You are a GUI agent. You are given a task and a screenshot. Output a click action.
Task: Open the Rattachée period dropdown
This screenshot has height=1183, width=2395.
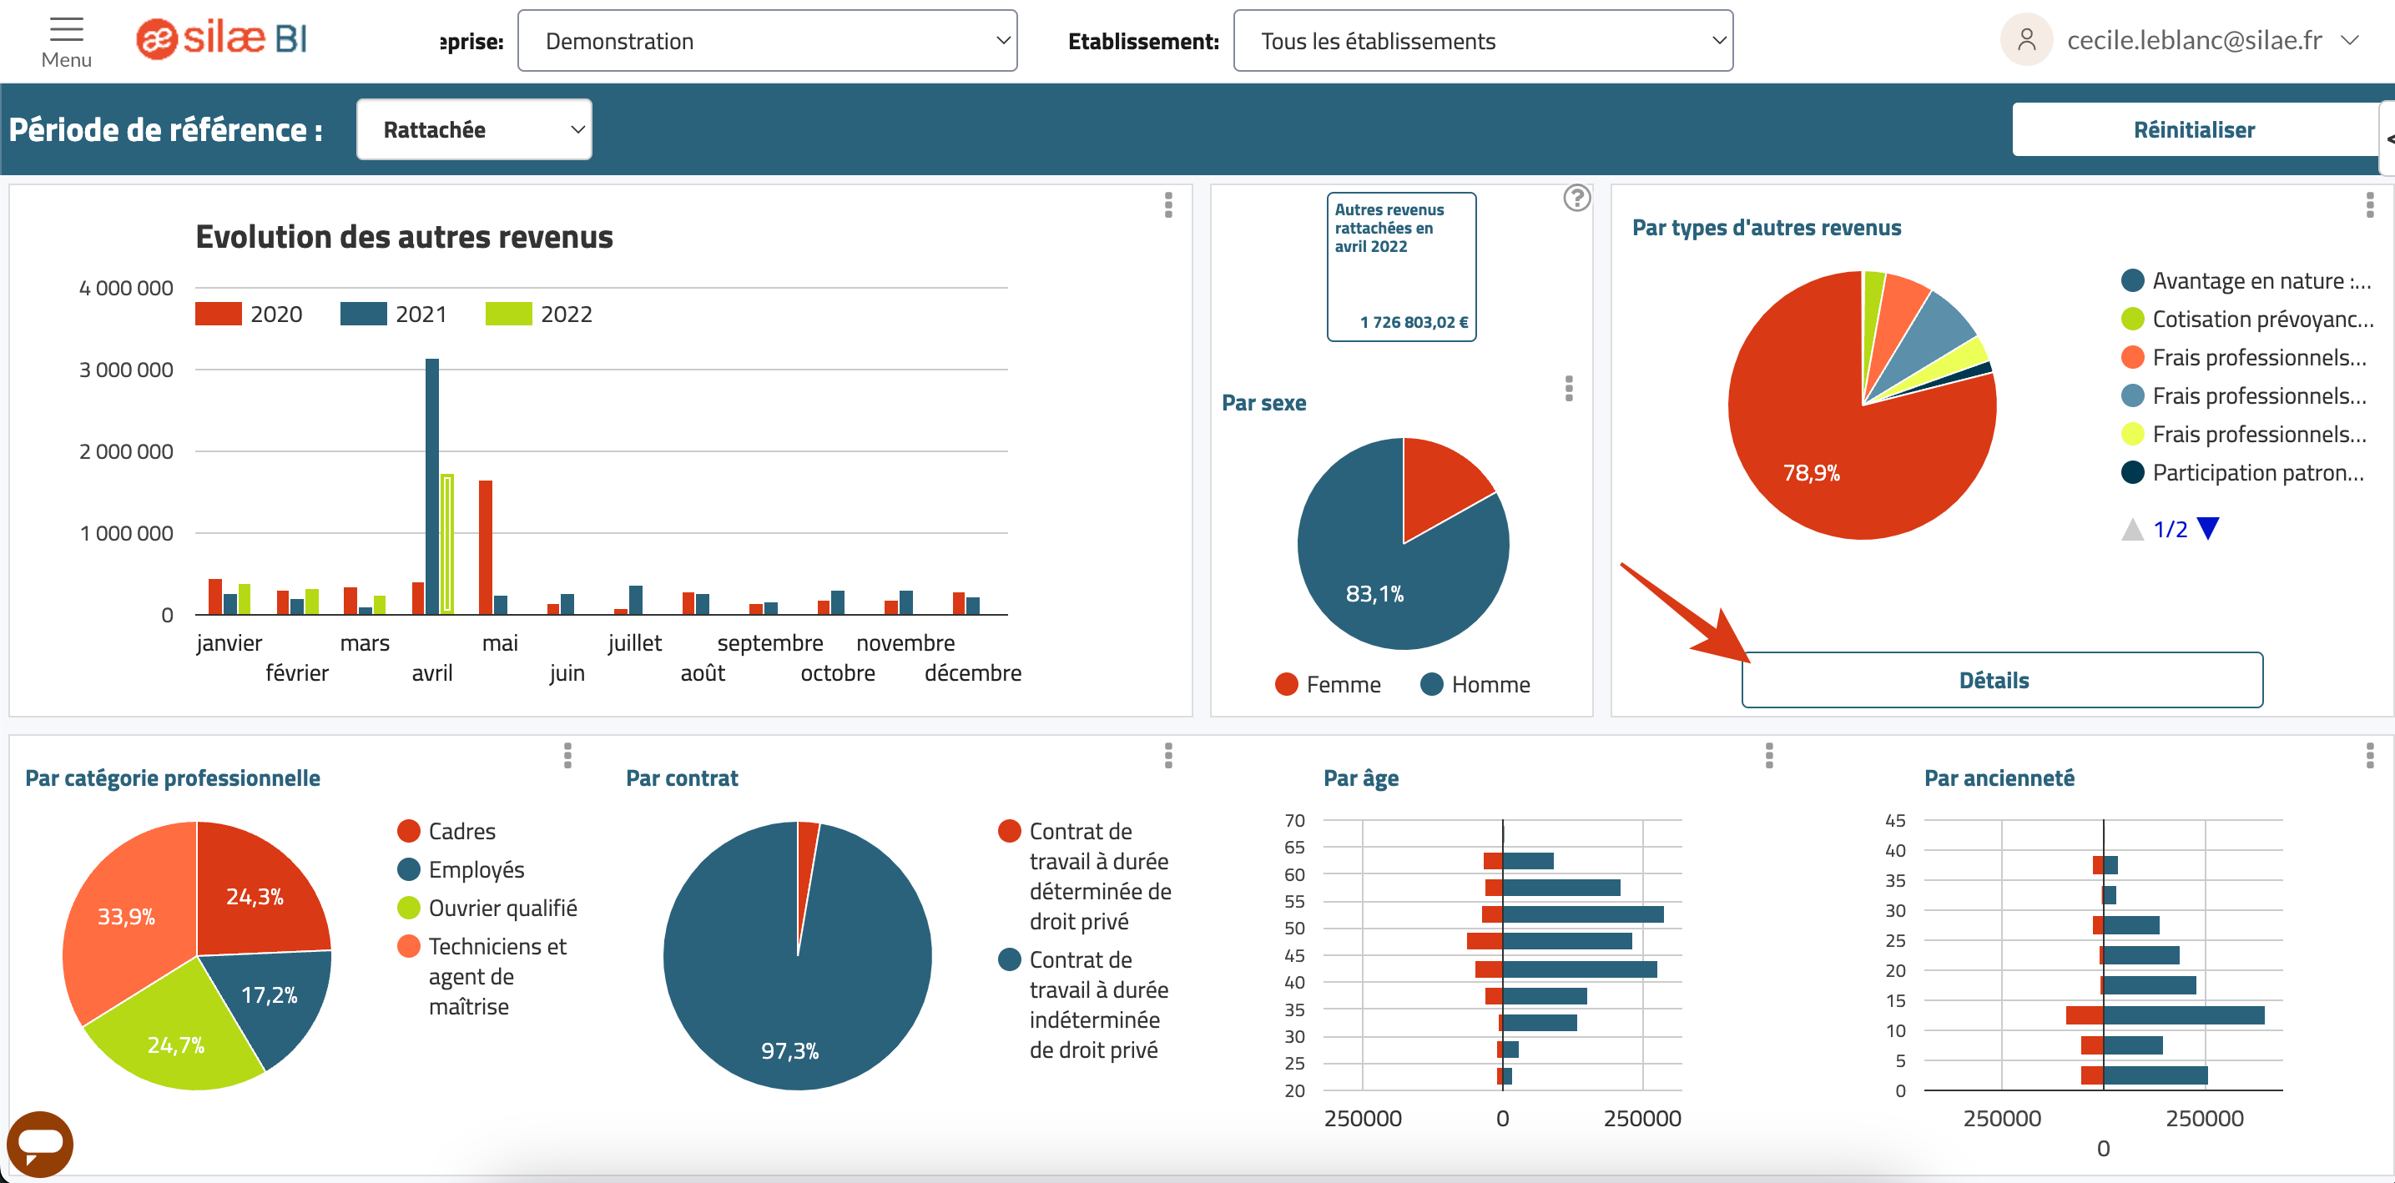[x=474, y=129]
